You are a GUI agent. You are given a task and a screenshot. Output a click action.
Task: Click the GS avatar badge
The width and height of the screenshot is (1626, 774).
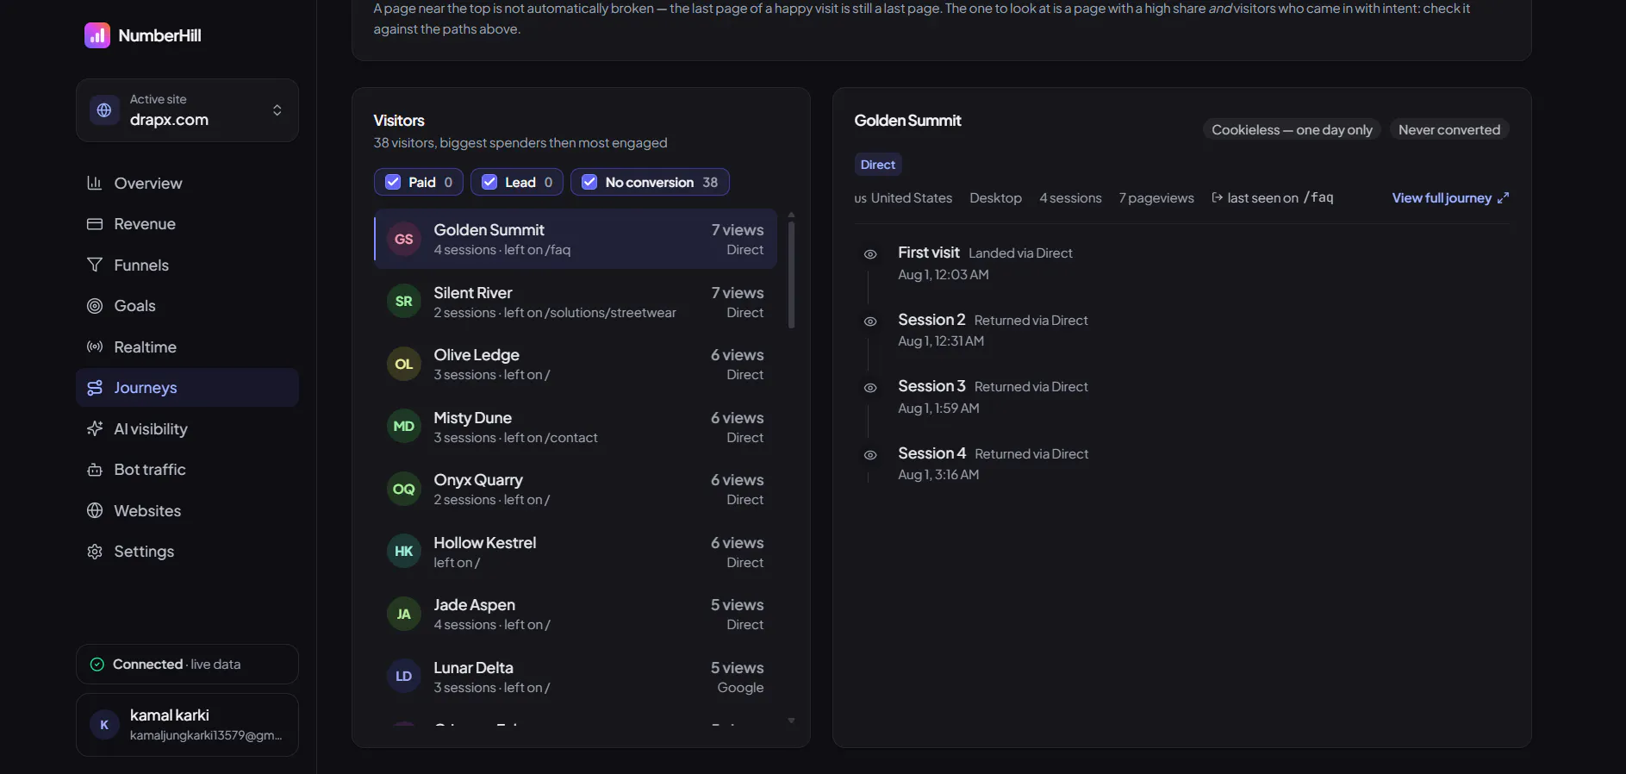(404, 239)
